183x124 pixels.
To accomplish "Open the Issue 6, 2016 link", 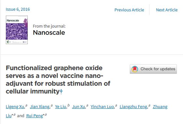I will 18,9.
